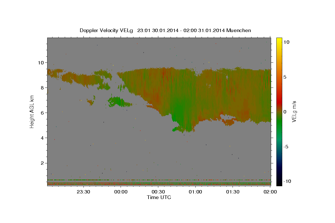Click the ground clutter band at plot bottom
This screenshot has width=335, height=223.
pyautogui.click(x=159, y=183)
